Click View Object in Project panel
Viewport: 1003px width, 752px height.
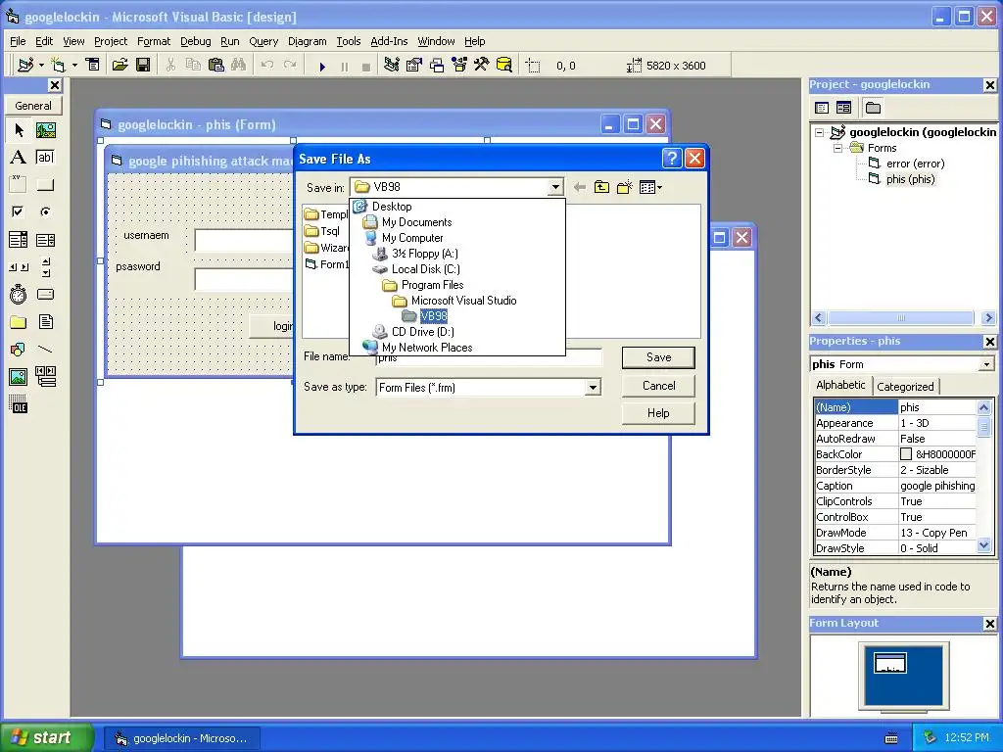[x=843, y=108]
